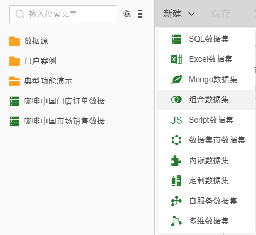Screen dimensions: 256x235
Task: Click the 自服务数据集 branch icon
Action: (x=177, y=201)
